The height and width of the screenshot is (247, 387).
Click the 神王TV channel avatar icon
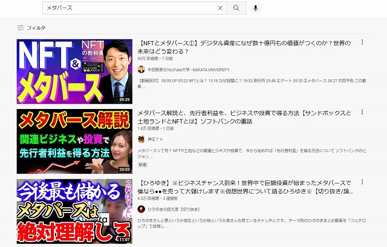141,139
